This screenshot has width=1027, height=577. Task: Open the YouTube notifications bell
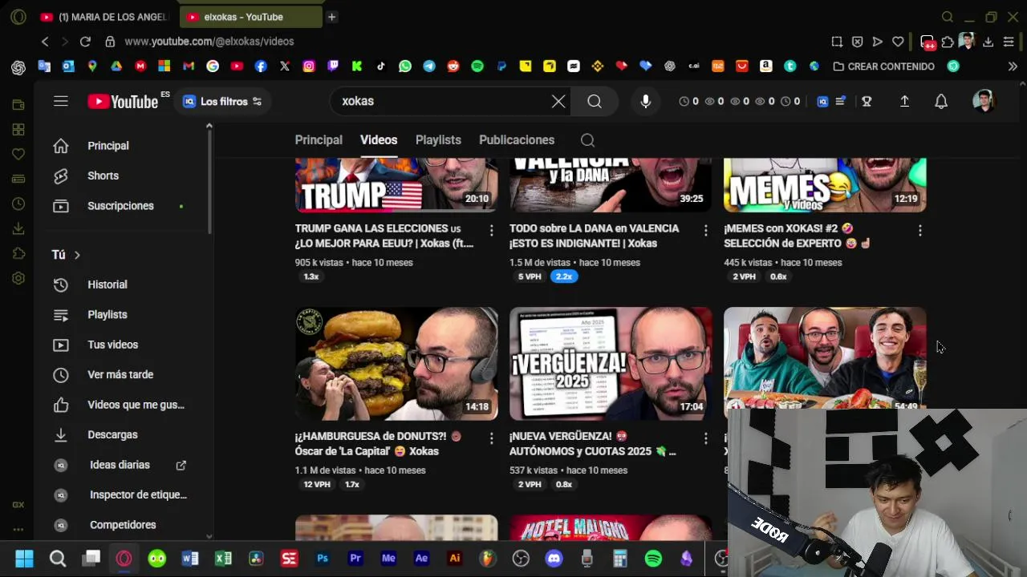(x=941, y=101)
